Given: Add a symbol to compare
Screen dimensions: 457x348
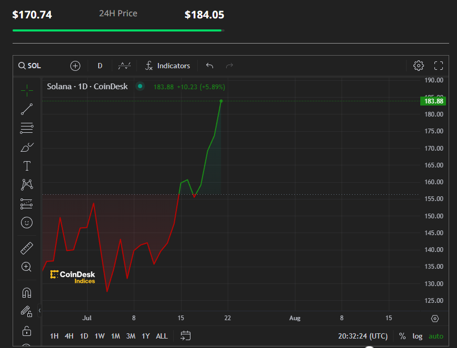Looking at the screenshot, I should click(x=75, y=66).
